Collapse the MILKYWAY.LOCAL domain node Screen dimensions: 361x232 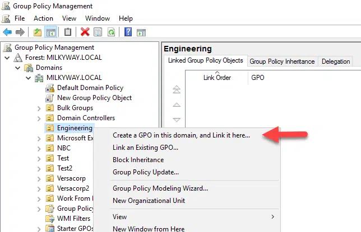tap(29, 78)
